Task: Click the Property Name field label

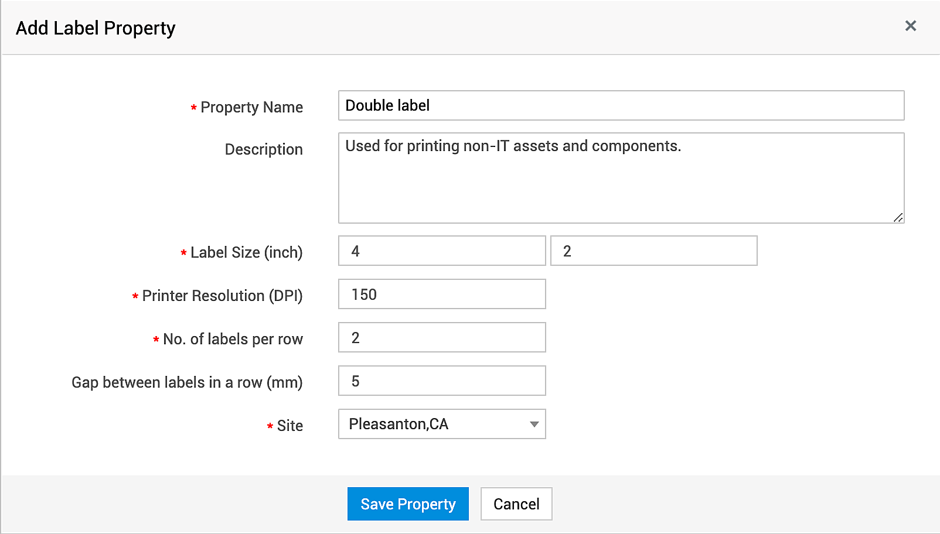Action: [x=251, y=108]
